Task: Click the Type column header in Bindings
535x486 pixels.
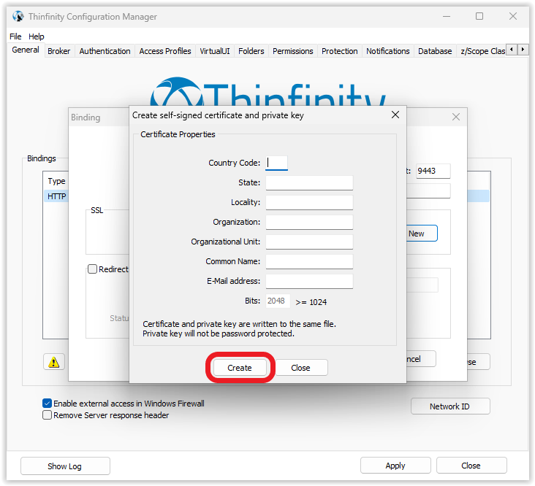Action: pyautogui.click(x=56, y=181)
